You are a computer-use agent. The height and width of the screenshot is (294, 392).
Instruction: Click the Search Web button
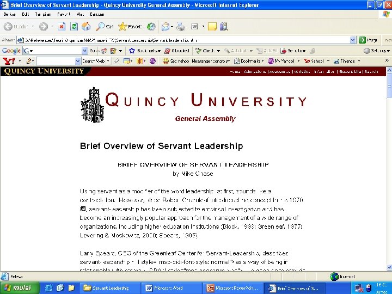pyautogui.click(x=93, y=61)
